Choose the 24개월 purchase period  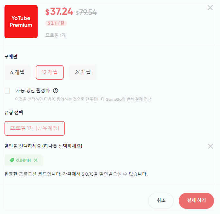click(x=83, y=72)
